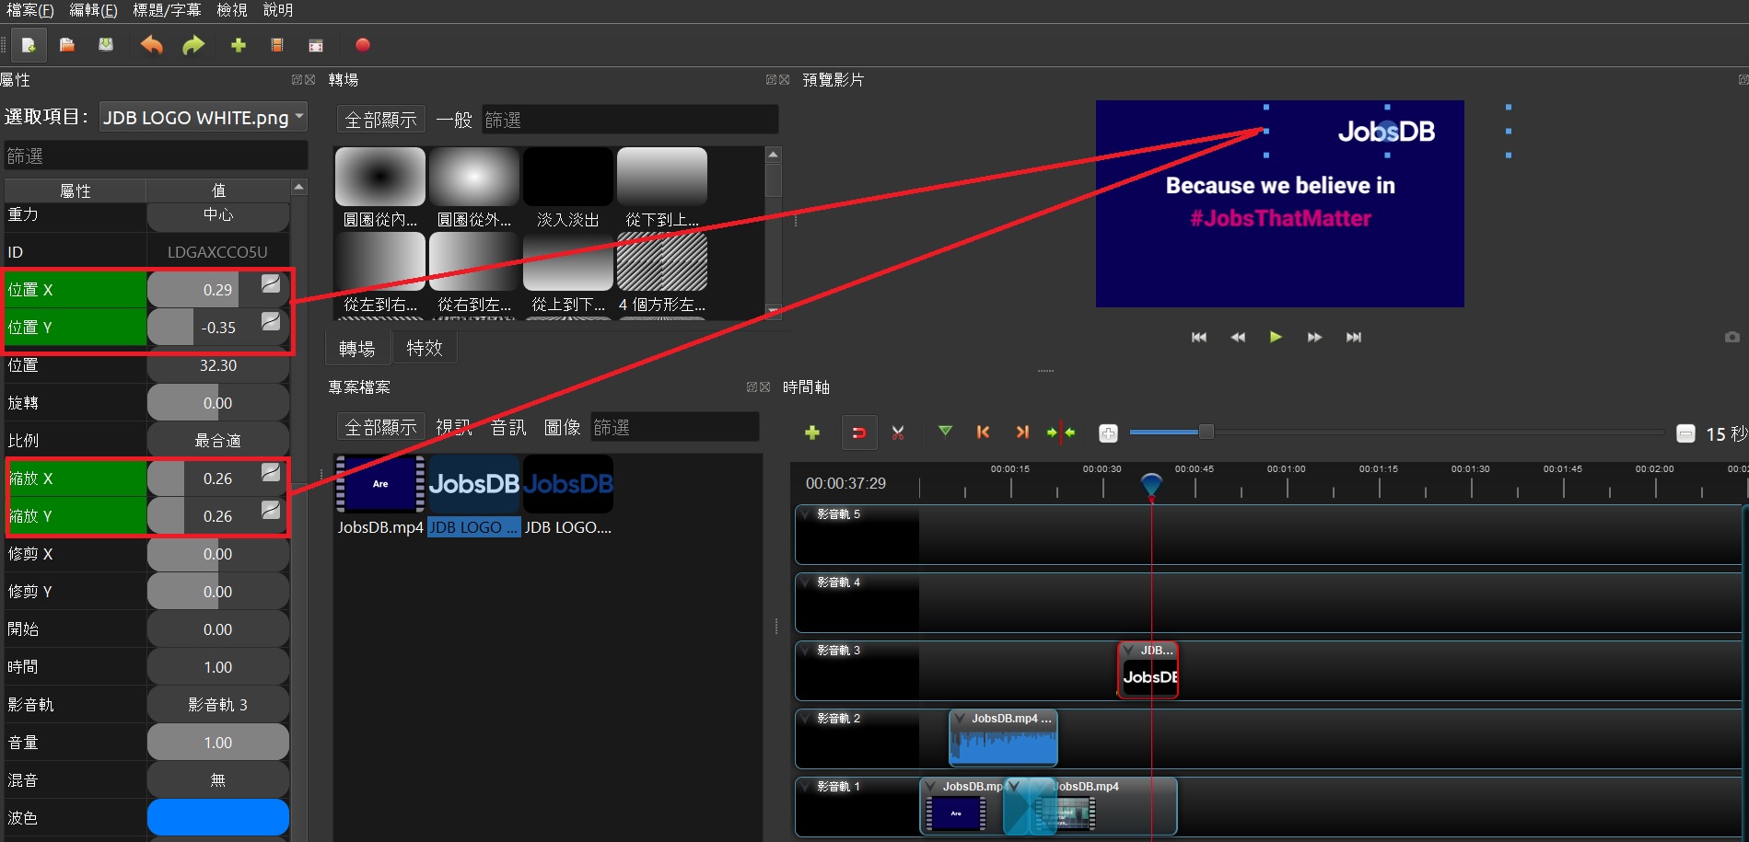
Task: Show only 音訊 project files
Action: tap(508, 427)
